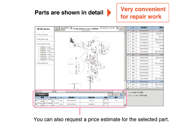
Task: Check the checkbox for part row 852
Action: [128, 48]
